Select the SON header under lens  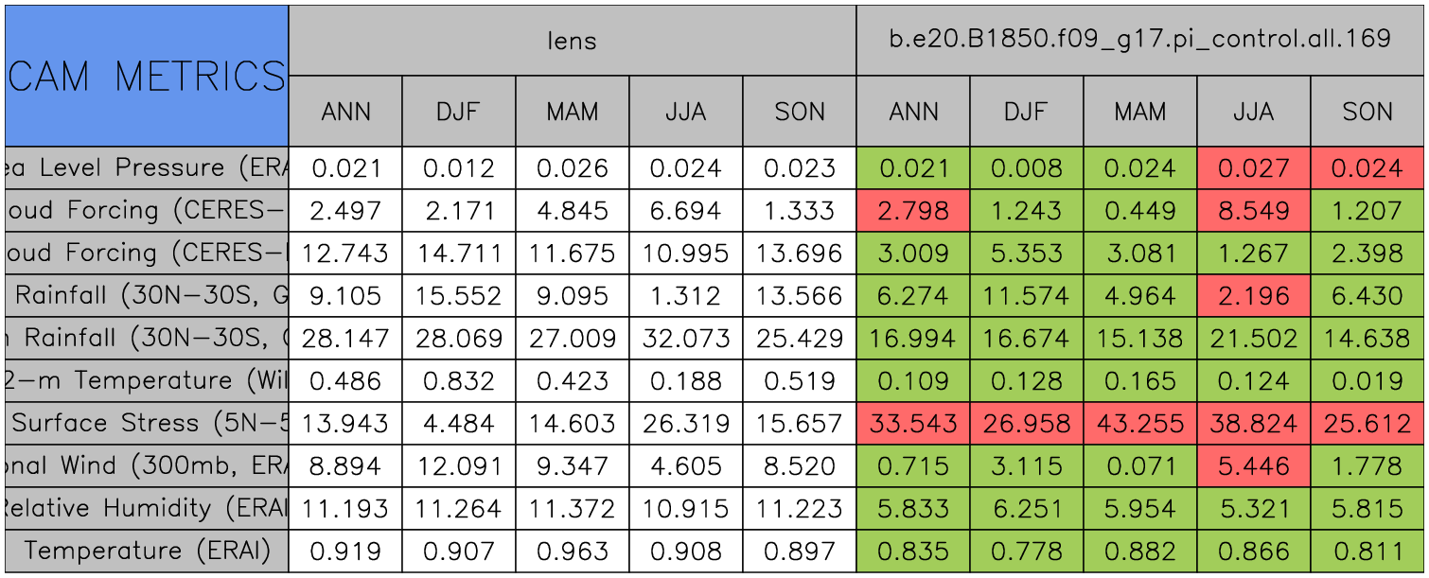[x=799, y=112]
